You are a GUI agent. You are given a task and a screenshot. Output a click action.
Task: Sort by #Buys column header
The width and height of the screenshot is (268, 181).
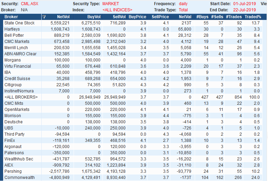[x=202, y=17]
